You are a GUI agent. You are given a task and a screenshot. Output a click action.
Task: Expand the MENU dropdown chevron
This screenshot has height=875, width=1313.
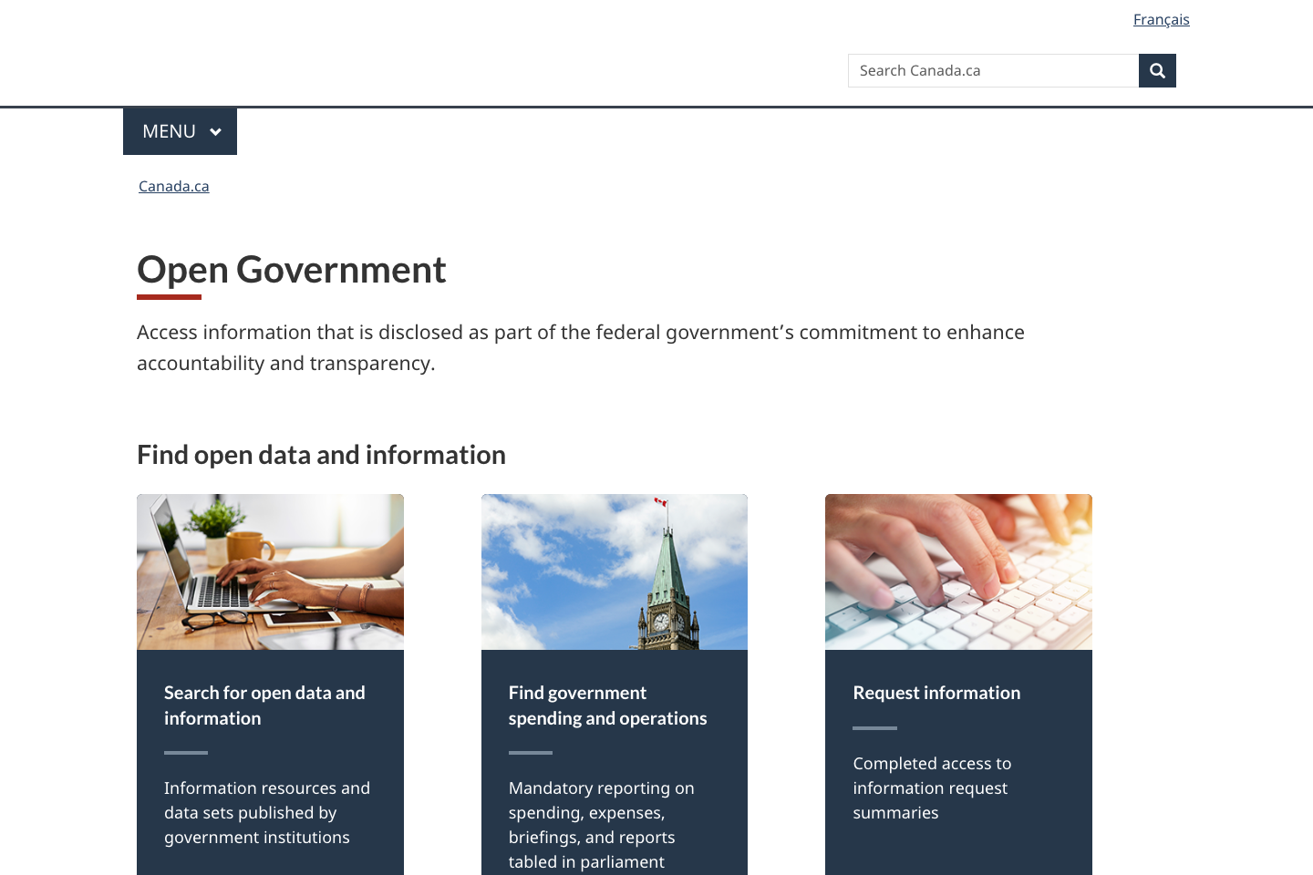(x=216, y=131)
